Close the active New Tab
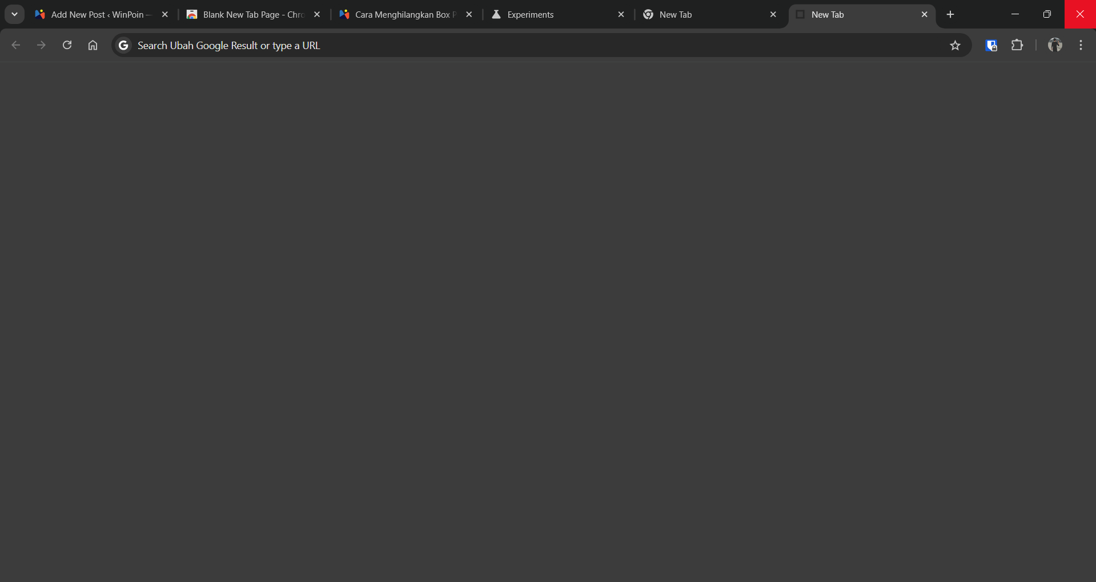The height and width of the screenshot is (582, 1096). (x=924, y=14)
